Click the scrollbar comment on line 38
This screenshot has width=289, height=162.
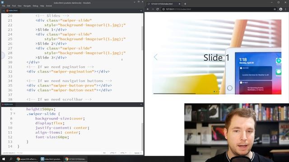tap(59, 99)
